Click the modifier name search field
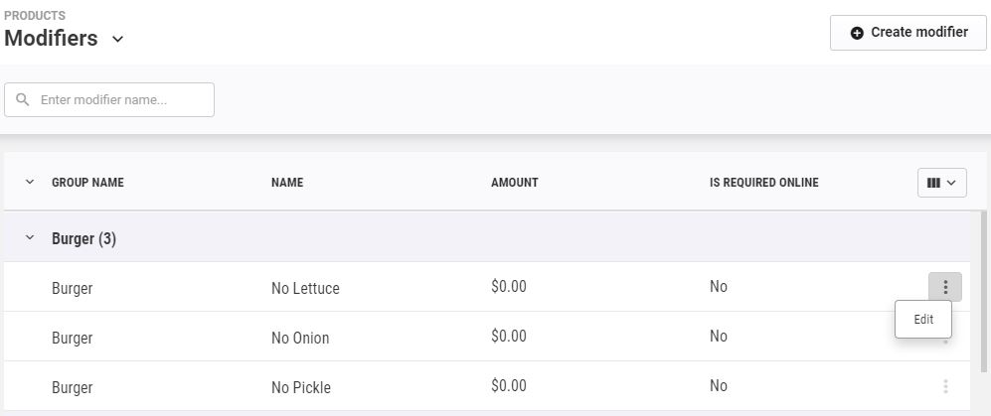 pyautogui.click(x=109, y=99)
